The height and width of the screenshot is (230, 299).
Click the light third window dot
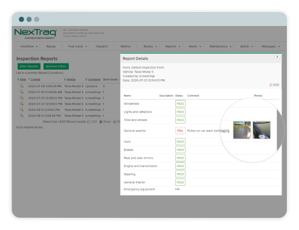point(37,19)
